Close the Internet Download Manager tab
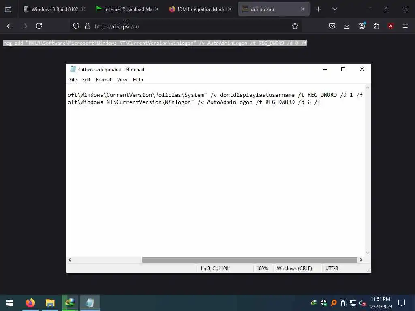 click(x=157, y=9)
